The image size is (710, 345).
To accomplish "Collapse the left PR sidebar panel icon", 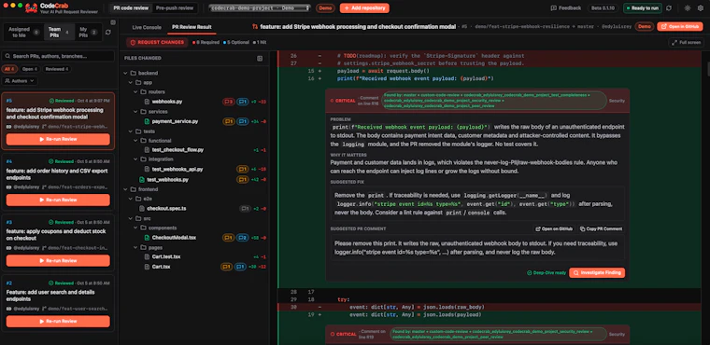I will (113, 21).
